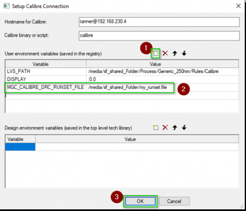Delete selected design environment variable
This screenshot has height=211, width=246.
[x=165, y=127]
